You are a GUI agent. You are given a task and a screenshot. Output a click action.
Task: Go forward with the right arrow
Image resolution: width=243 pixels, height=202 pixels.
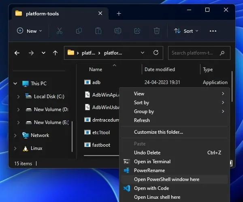[31, 53]
